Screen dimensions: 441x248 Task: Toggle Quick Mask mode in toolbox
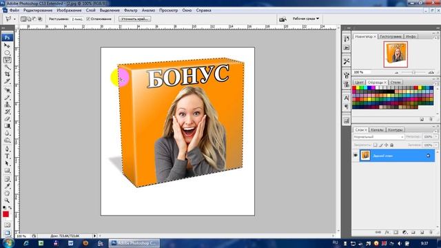(7, 225)
